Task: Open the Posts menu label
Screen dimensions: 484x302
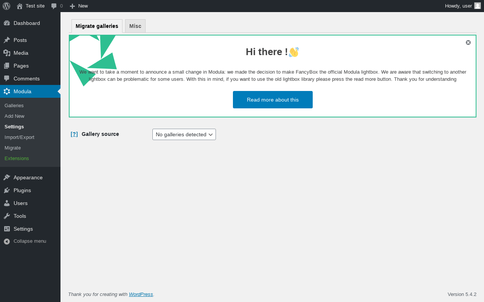Action: (20, 40)
